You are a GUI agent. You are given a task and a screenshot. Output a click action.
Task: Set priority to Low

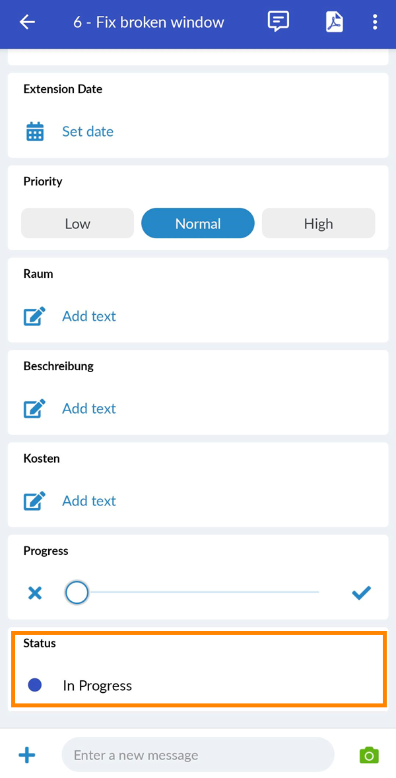click(77, 224)
